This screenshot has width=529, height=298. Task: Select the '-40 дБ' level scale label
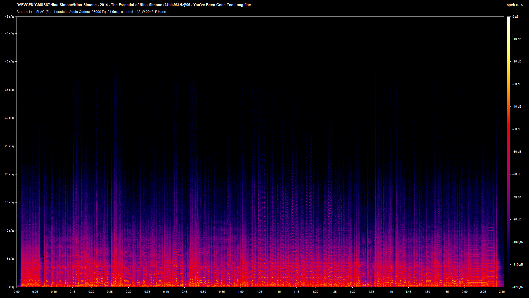[517, 107]
